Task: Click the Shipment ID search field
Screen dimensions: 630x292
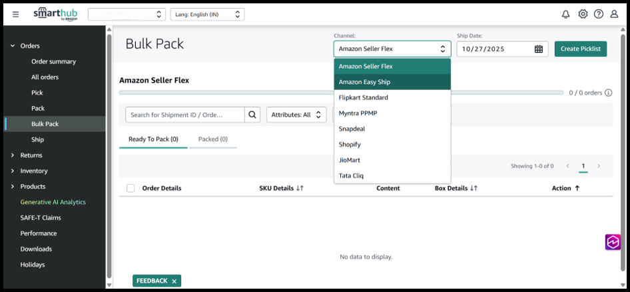Action: [184, 115]
